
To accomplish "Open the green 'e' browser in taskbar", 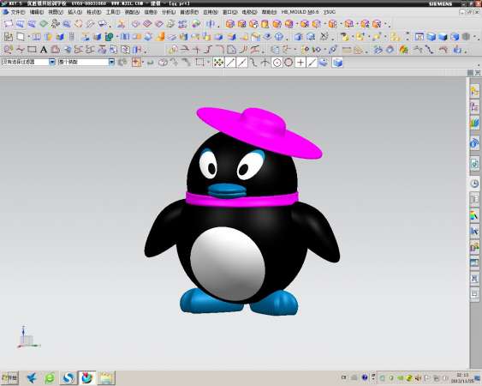I will [50, 378].
